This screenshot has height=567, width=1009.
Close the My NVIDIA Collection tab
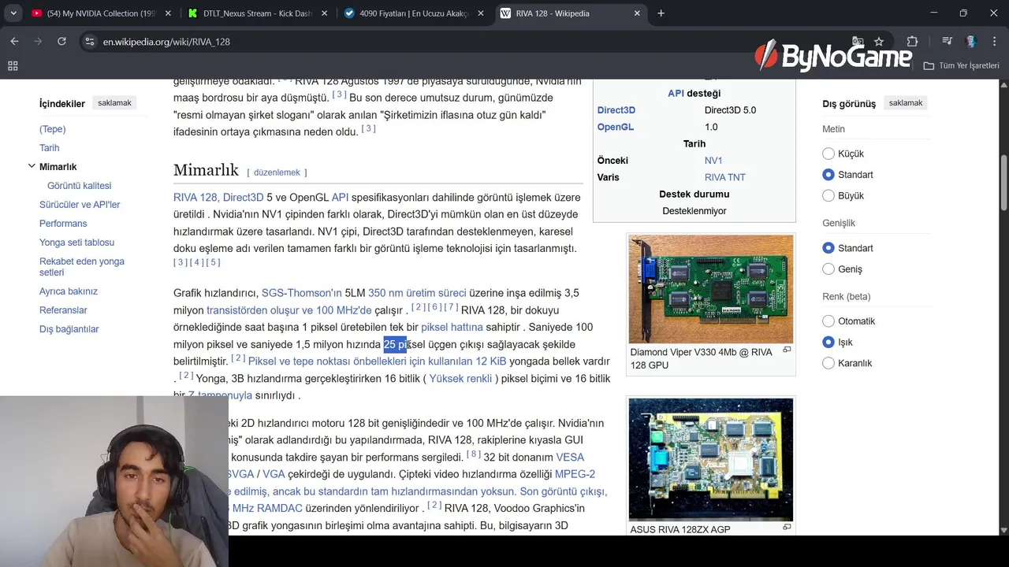[x=168, y=13]
